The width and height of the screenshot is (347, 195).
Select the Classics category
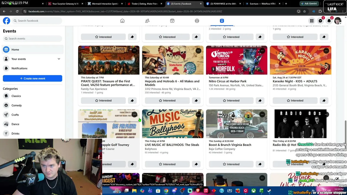[x=33, y=96]
